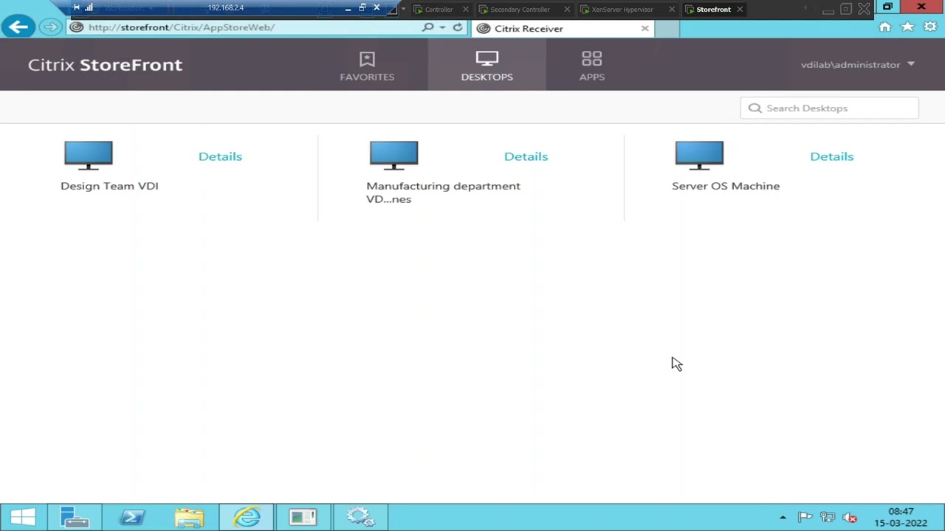The image size is (945, 531).
Task: Open browser favorites star icon
Action: (x=907, y=27)
